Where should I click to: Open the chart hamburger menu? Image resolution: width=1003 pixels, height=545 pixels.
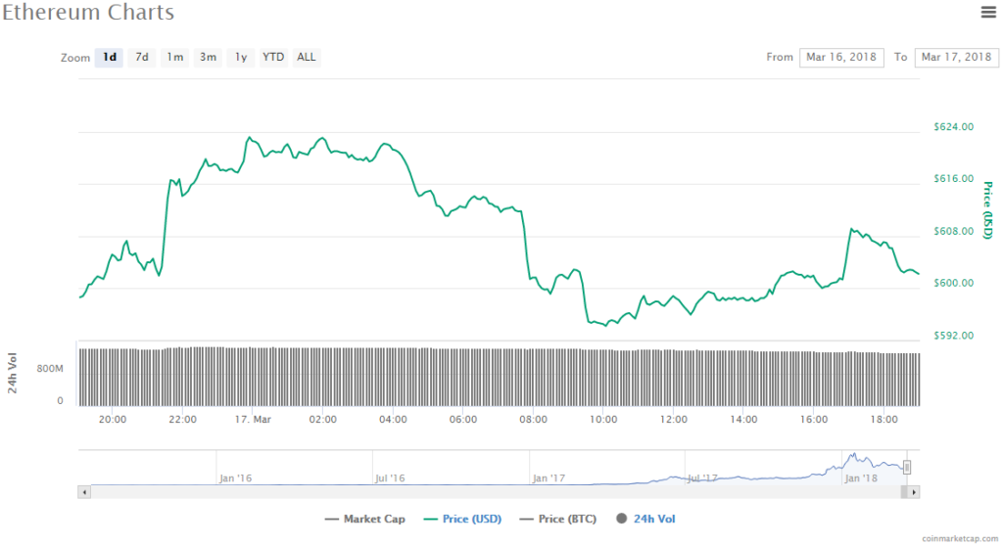point(988,12)
